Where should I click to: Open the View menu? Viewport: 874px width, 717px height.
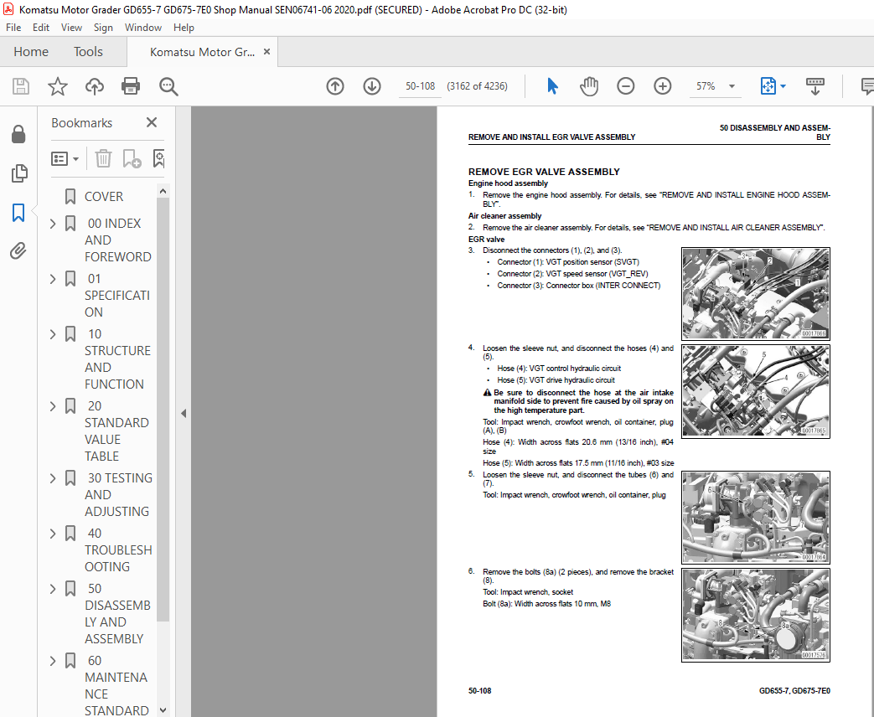(71, 28)
